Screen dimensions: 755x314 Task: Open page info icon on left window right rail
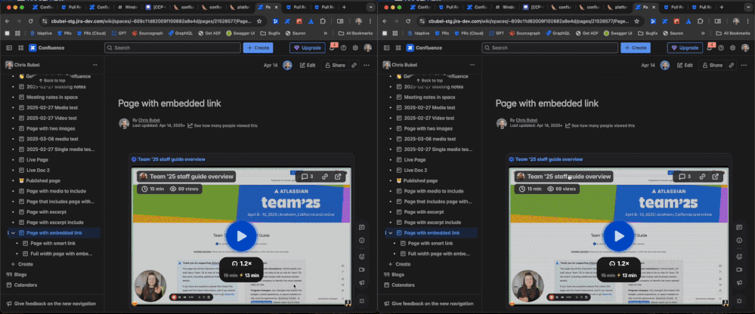pos(361,241)
